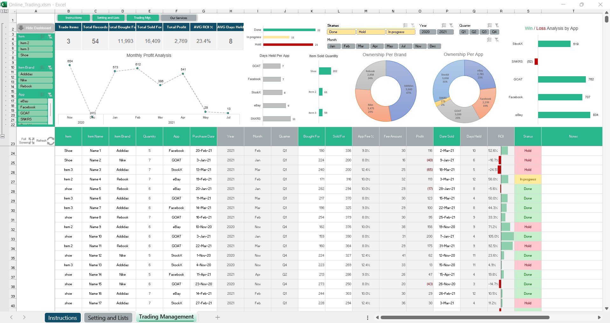Toggle the Nike brand filter
This screenshot has height=323, width=610.
click(x=35, y=80)
